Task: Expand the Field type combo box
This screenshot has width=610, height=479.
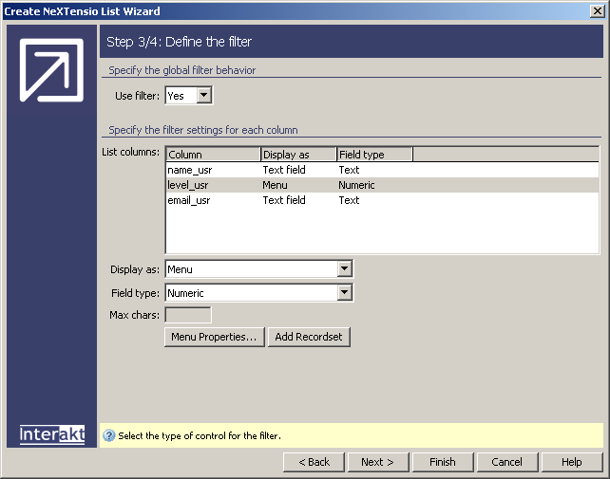Action: 344,293
